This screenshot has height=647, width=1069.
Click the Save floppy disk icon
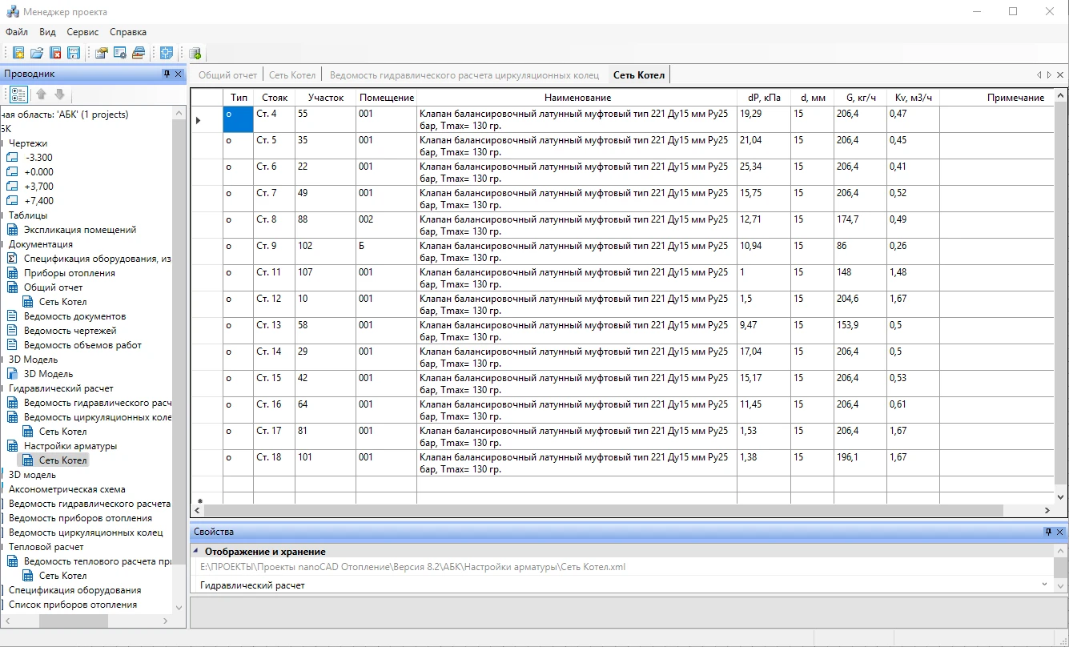(74, 53)
